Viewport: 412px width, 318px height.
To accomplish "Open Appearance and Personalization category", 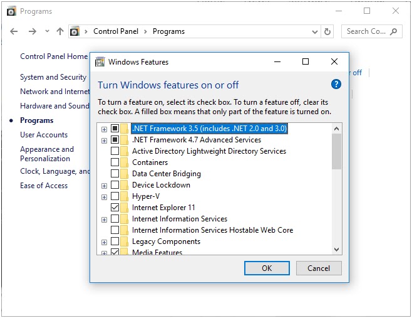I will [47, 154].
